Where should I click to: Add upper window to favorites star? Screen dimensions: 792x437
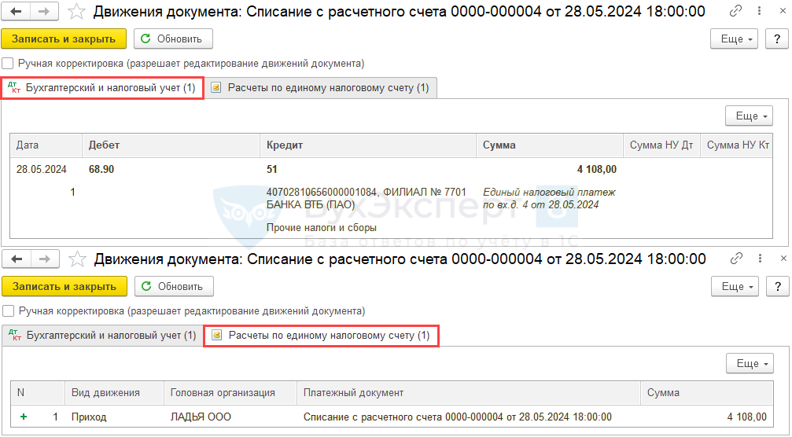[x=76, y=11]
